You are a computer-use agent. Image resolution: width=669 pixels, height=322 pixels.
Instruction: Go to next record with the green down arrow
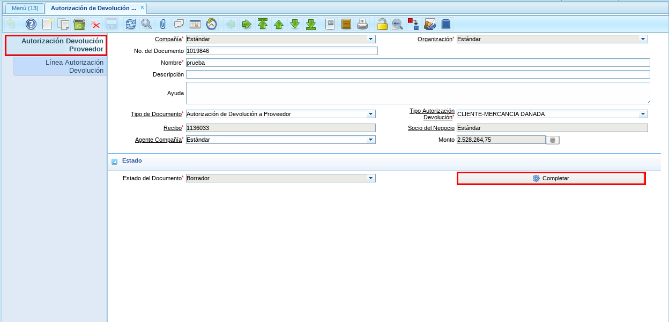(295, 24)
